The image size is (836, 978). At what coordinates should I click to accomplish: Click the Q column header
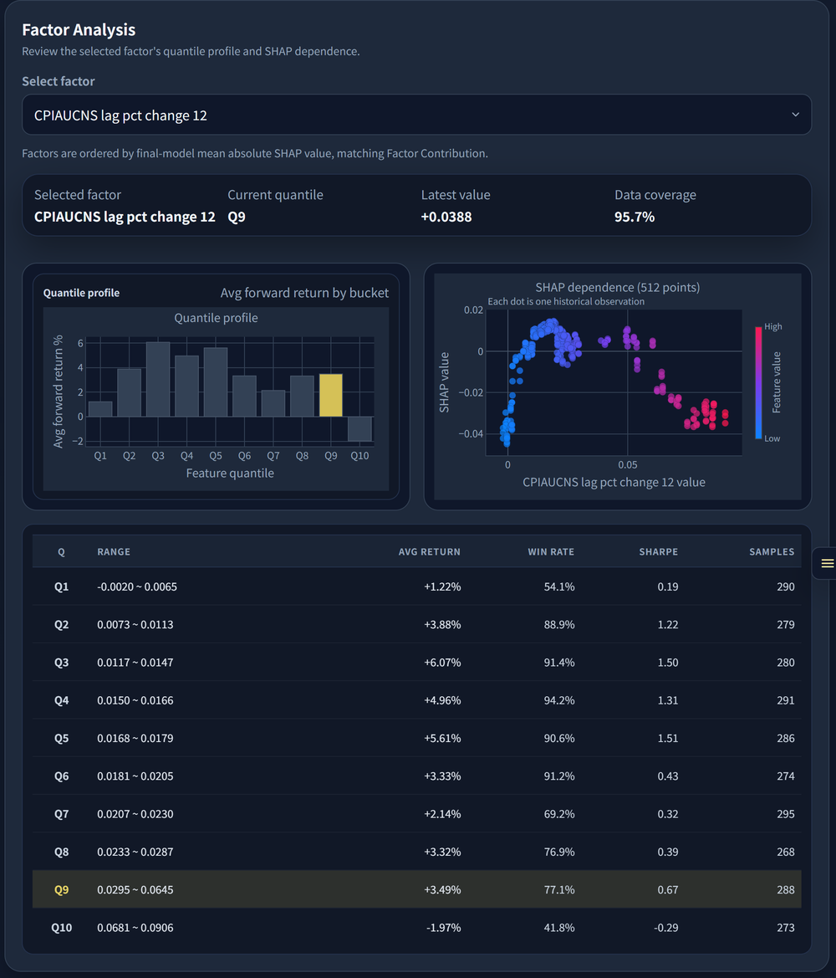pos(61,552)
